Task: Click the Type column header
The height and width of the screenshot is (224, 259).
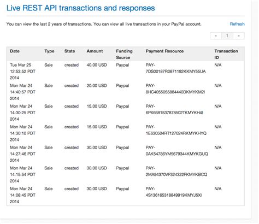Action: tap(49, 51)
